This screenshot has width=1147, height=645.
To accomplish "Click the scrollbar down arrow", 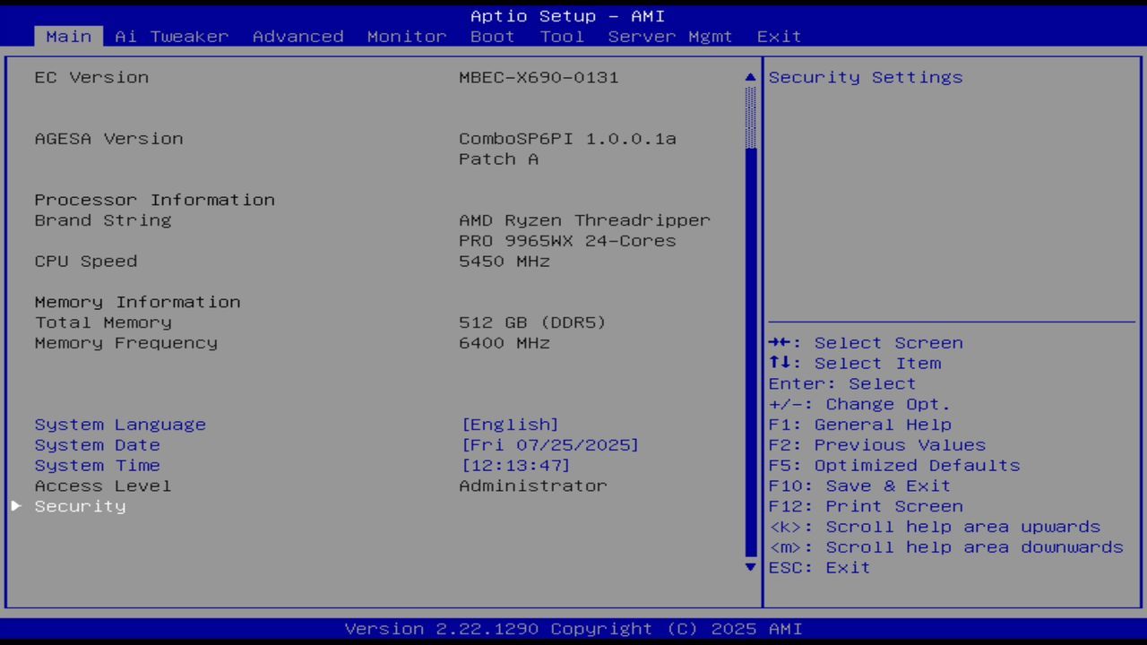I will [751, 567].
